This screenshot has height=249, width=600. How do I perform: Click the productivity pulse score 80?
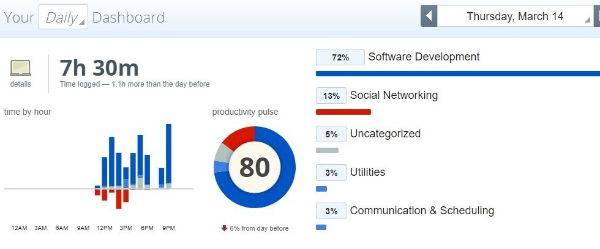point(254,167)
